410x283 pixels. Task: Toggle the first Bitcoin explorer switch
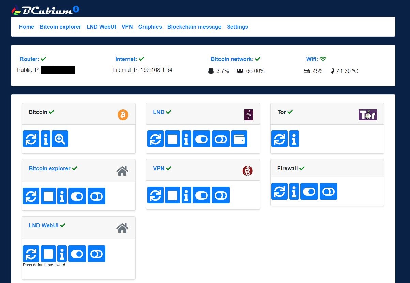[x=77, y=196]
